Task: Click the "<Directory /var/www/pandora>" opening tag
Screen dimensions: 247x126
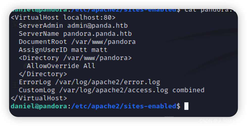Action: [75, 58]
